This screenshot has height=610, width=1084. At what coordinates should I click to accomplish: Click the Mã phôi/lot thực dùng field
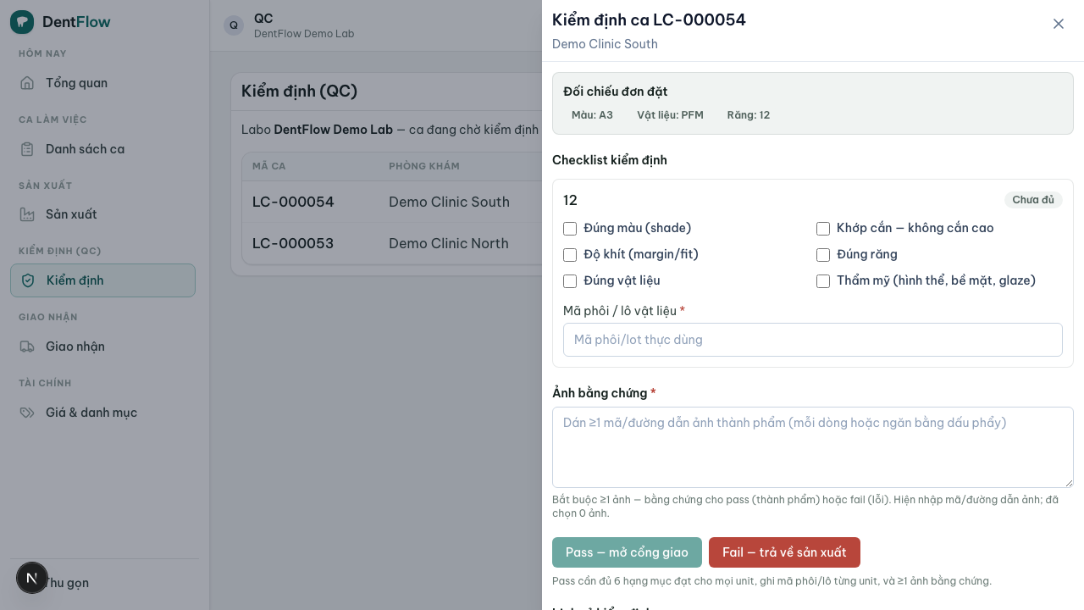click(x=813, y=340)
